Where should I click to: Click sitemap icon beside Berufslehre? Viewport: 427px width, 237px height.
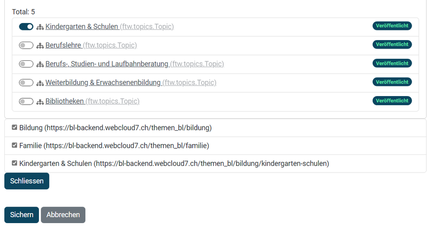tap(40, 46)
